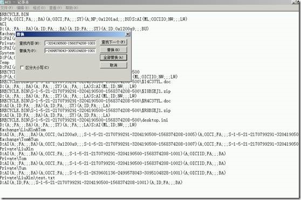Click the line ending in "desktop.ini"
This screenshot has width=301, height=200.
84,120
